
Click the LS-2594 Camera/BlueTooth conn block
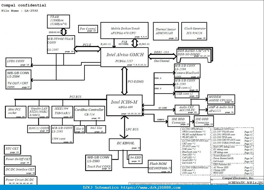click(187, 71)
